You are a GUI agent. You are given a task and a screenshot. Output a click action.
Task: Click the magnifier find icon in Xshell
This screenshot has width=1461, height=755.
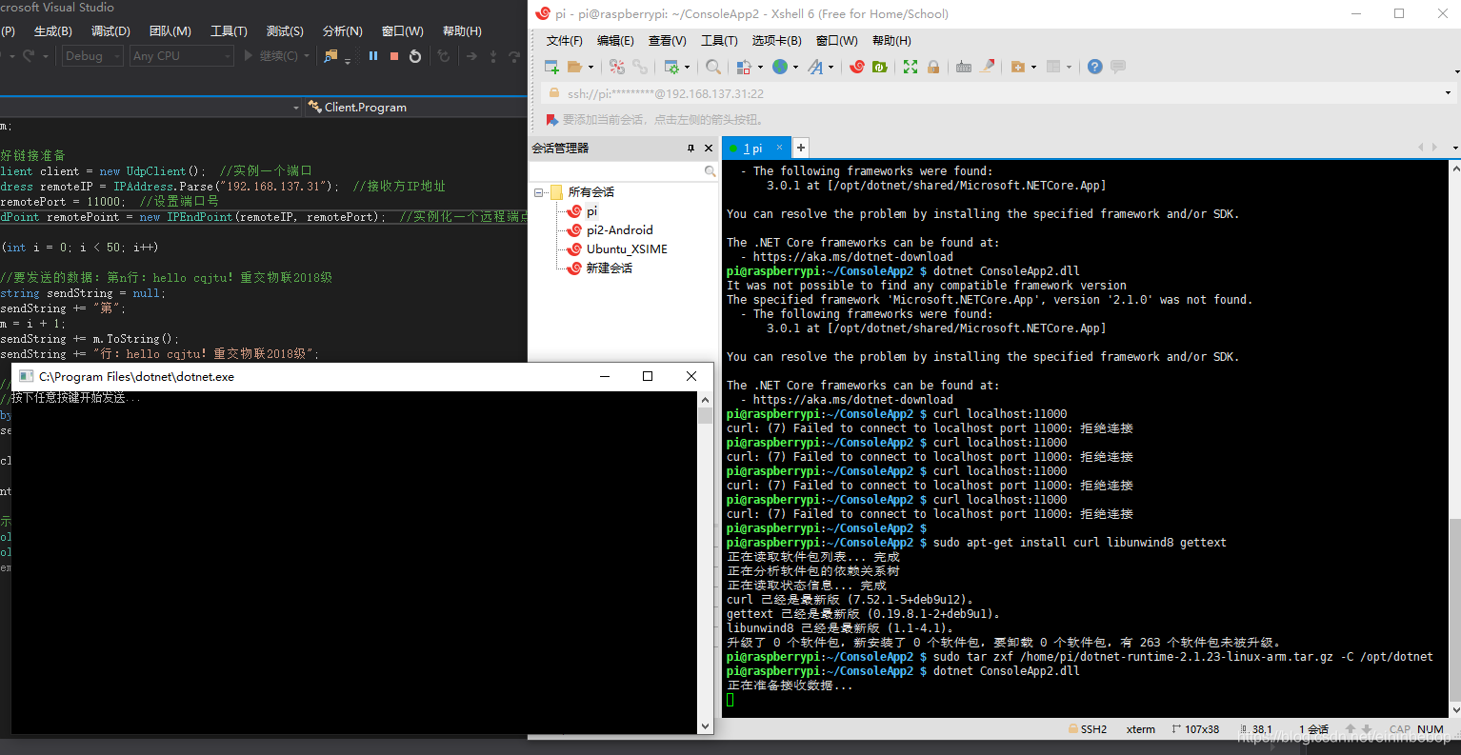713,67
